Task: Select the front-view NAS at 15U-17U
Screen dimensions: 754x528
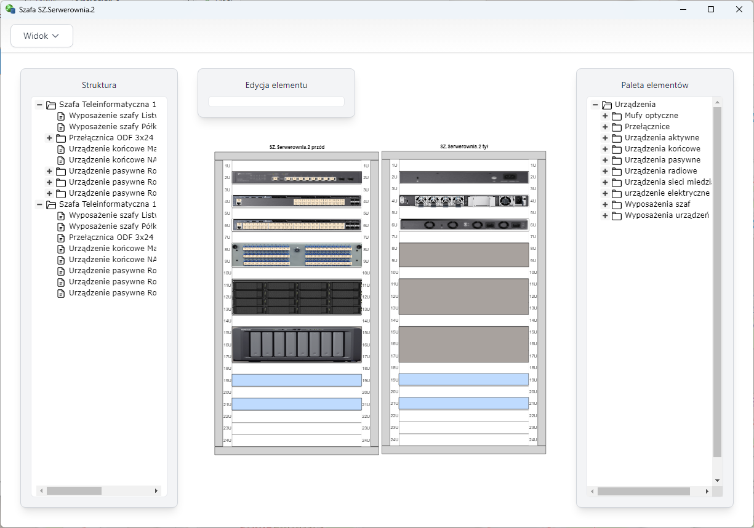Action: [x=297, y=344]
